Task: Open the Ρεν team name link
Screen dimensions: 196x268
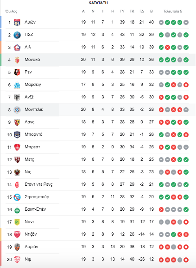Action: pos(28,72)
